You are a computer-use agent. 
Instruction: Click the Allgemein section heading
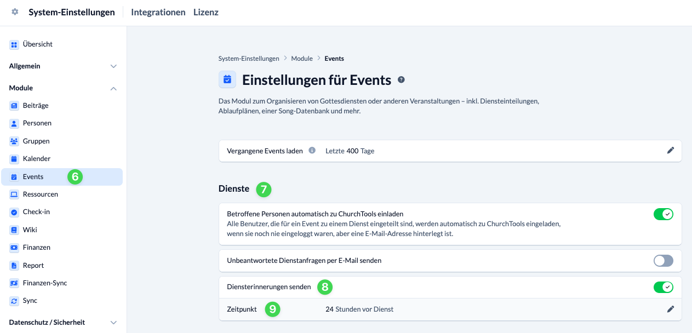[x=25, y=66]
